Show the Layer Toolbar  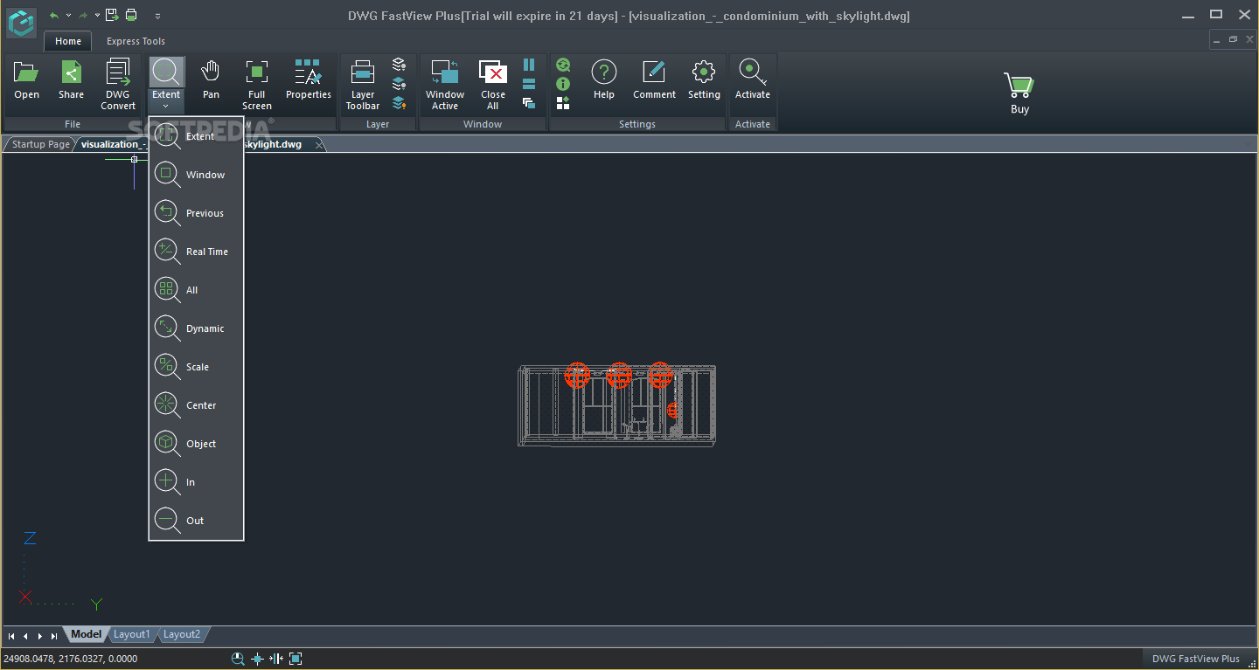pyautogui.click(x=363, y=85)
